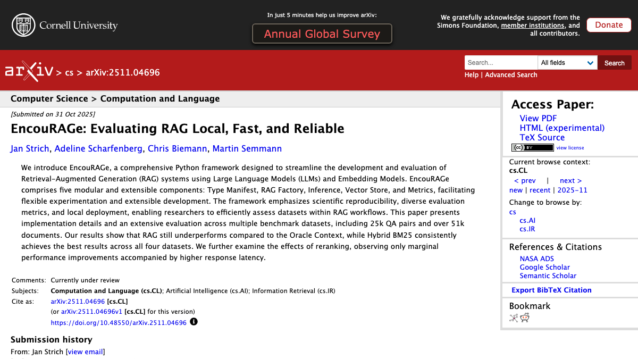
Task: Open author link Jan Strich
Action: coord(30,148)
